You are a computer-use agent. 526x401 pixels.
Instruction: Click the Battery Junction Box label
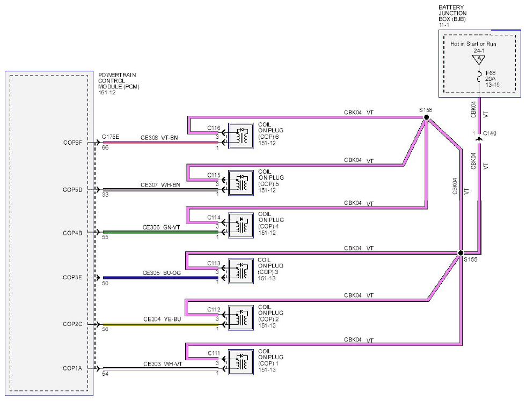(452, 13)
